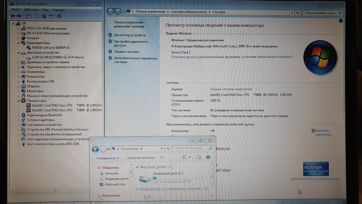The height and width of the screenshot is (204, 362).
Task: Select Устройства HID (Human Interface Devices)
Action: [x=58, y=130]
